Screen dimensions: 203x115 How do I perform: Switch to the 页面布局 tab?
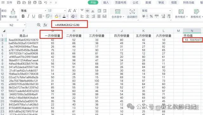(121, 3)
